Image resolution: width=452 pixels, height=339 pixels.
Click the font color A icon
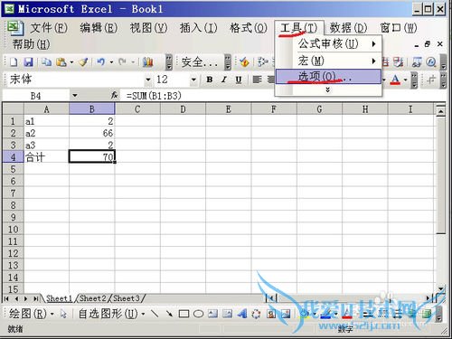[395, 80]
